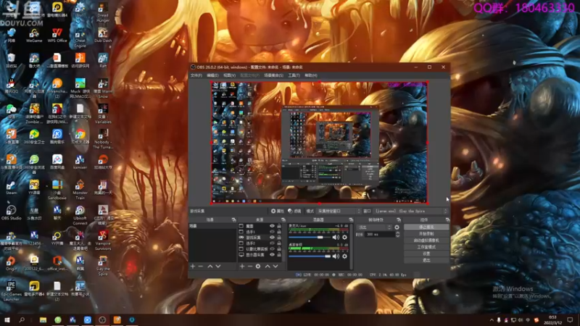
Task: Click 启动虚拟摄像机 virtual camera button
Action: click(426, 241)
